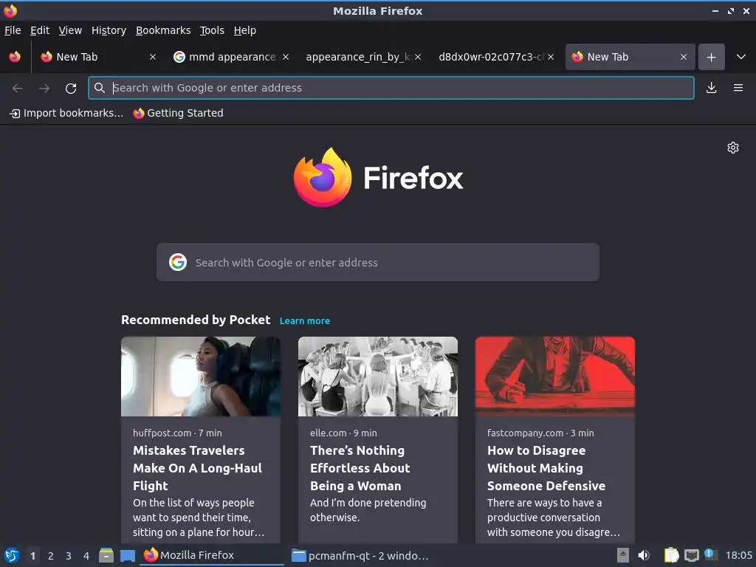This screenshot has height=567, width=756.
Task: Open the volume speaker tray icon
Action: tap(644, 555)
